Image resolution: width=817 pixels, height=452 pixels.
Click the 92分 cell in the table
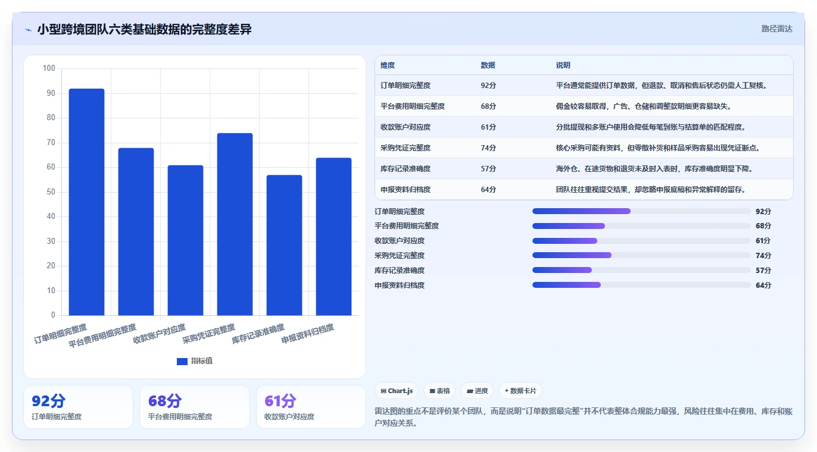click(x=488, y=86)
